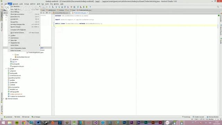The height and width of the screenshot is (125, 222).
Task: Select Quick Documentation menu entry
Action: (x=24, y=14)
